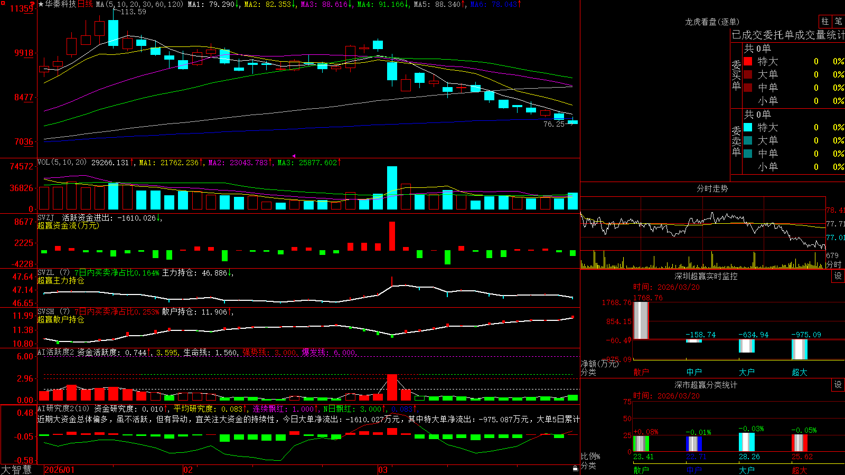
Task: Open 设 settings for 深市超赢分类统计
Action: [x=838, y=385]
